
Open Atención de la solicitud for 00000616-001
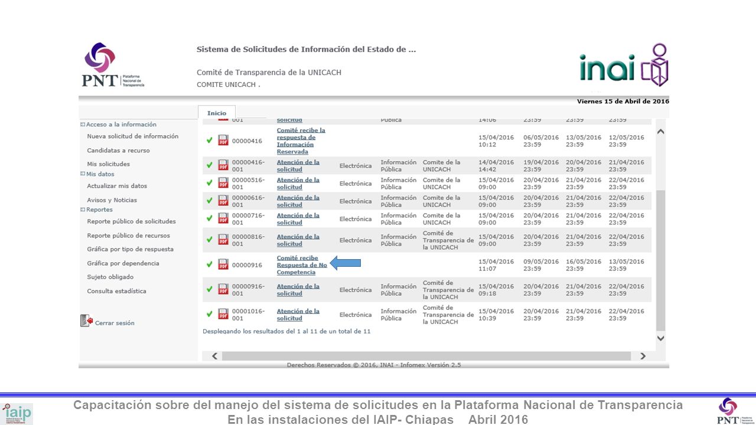(298, 201)
